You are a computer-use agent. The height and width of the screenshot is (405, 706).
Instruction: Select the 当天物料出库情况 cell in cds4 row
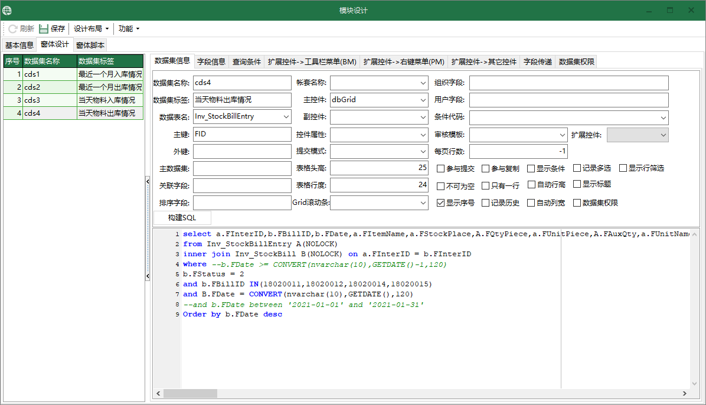pyautogui.click(x=110, y=113)
